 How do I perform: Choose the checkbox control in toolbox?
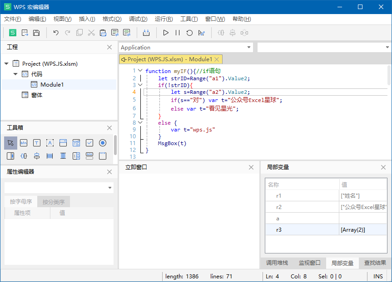pos(89,143)
